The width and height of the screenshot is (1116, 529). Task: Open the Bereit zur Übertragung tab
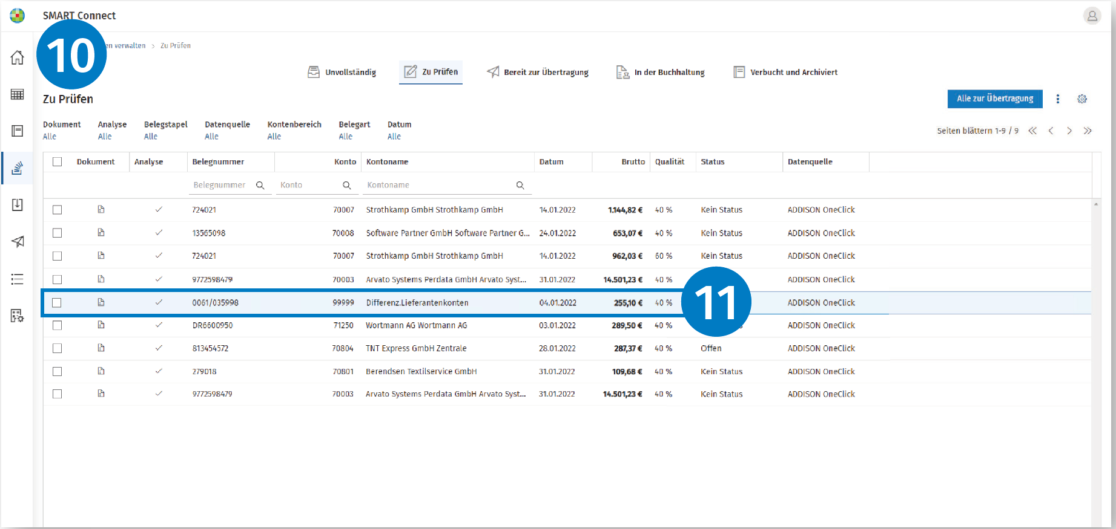pos(538,73)
